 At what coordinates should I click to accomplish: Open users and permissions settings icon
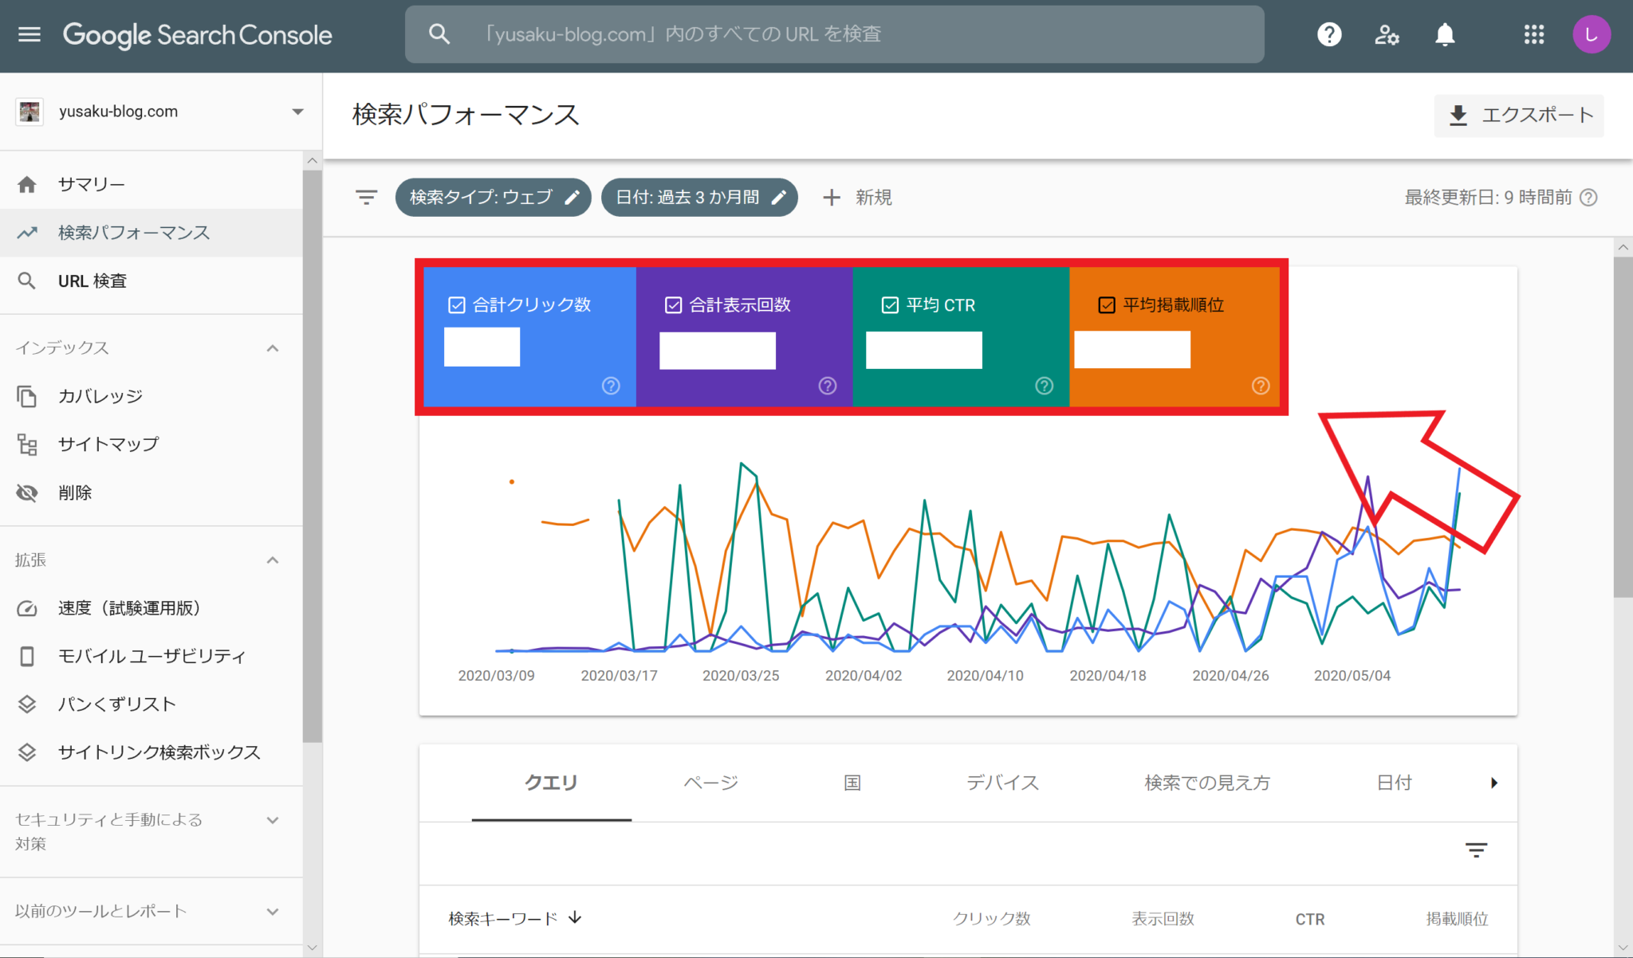pos(1387,33)
